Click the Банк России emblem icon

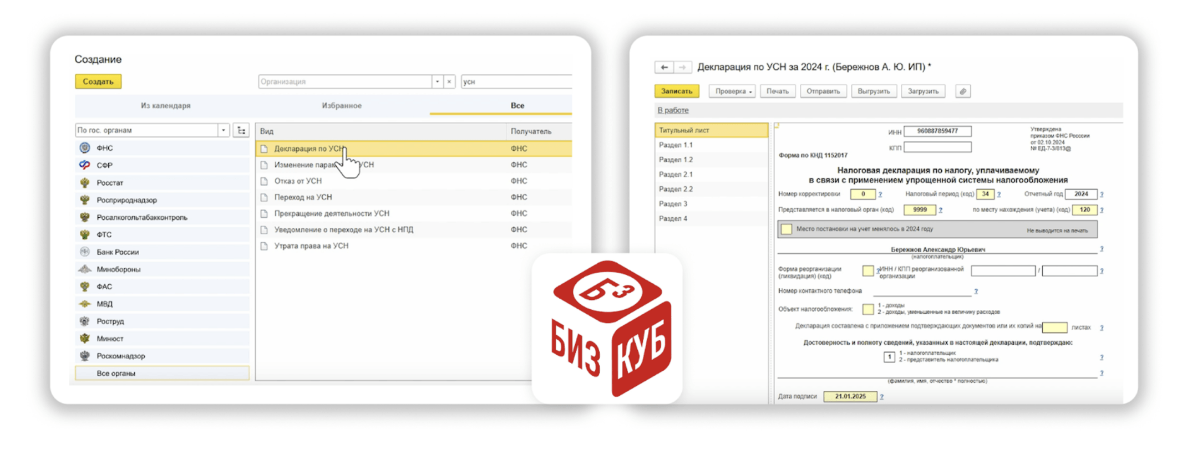[85, 252]
